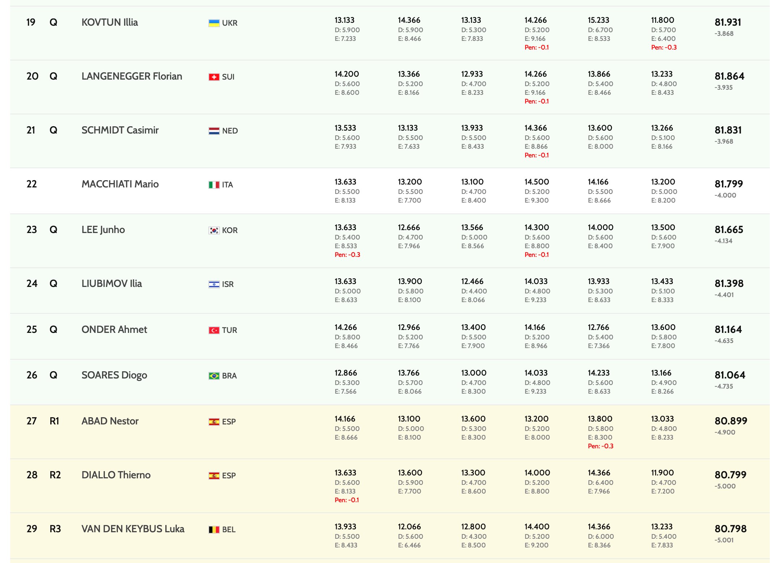Click the Q qualifier mark for LEE Junho
Screen dimensions: 777x563
coord(53,230)
